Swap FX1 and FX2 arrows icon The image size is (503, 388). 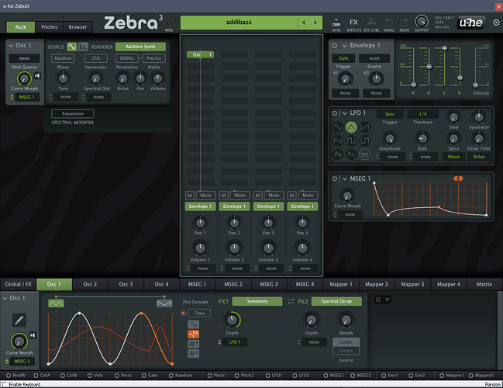(291, 301)
